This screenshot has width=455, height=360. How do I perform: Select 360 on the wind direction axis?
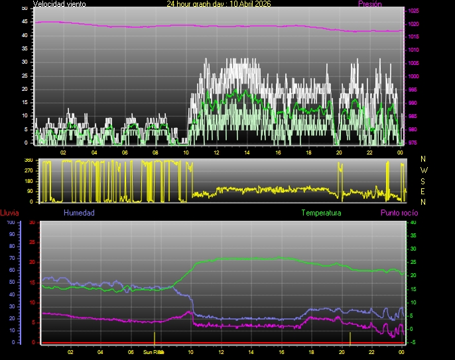pos(29,160)
